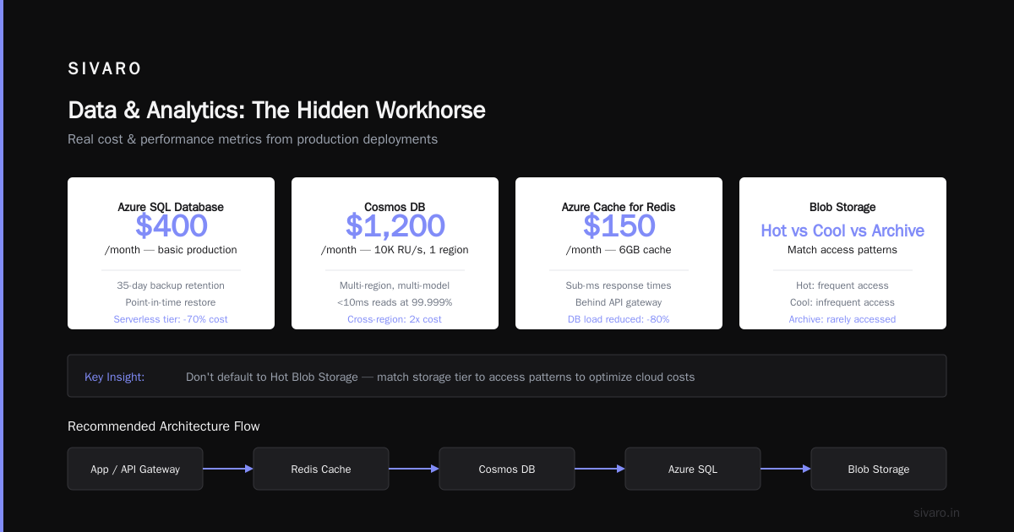
Task: Click '/month — basic production' text
Action: (171, 250)
